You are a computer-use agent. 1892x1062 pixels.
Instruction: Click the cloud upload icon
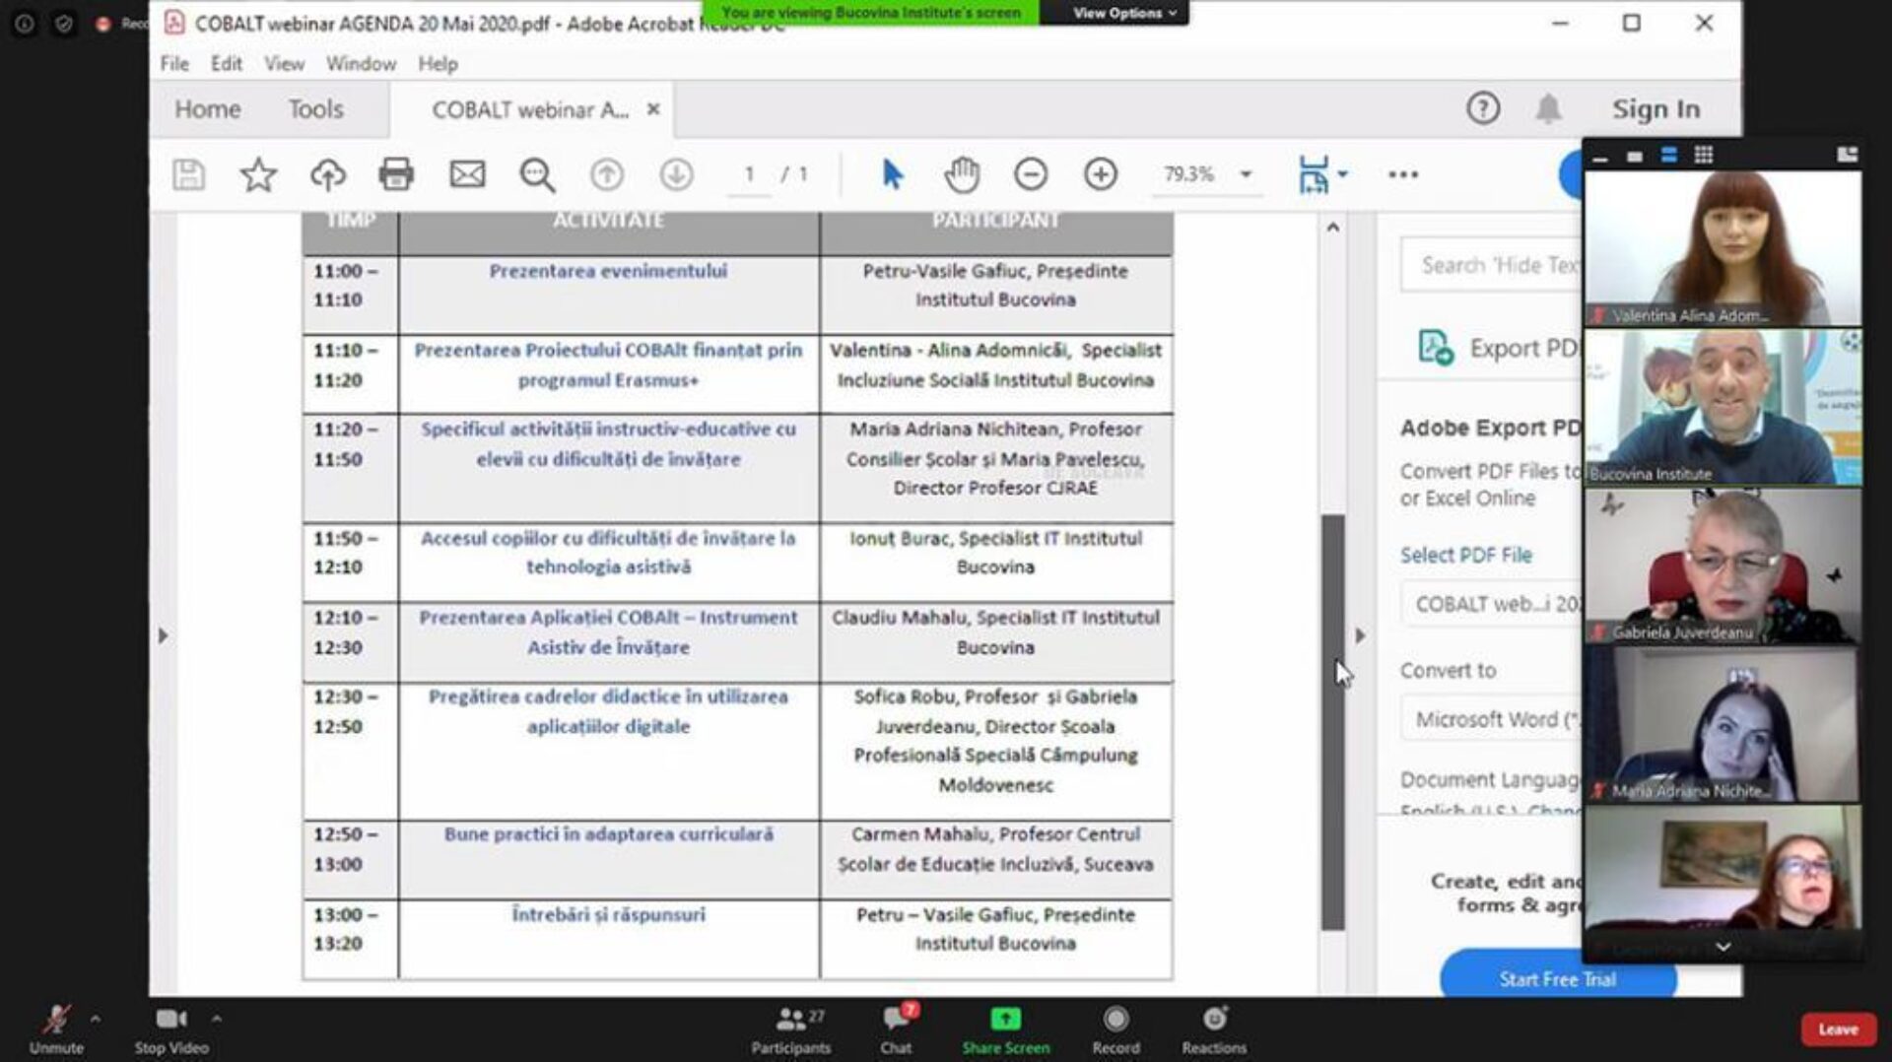point(328,174)
